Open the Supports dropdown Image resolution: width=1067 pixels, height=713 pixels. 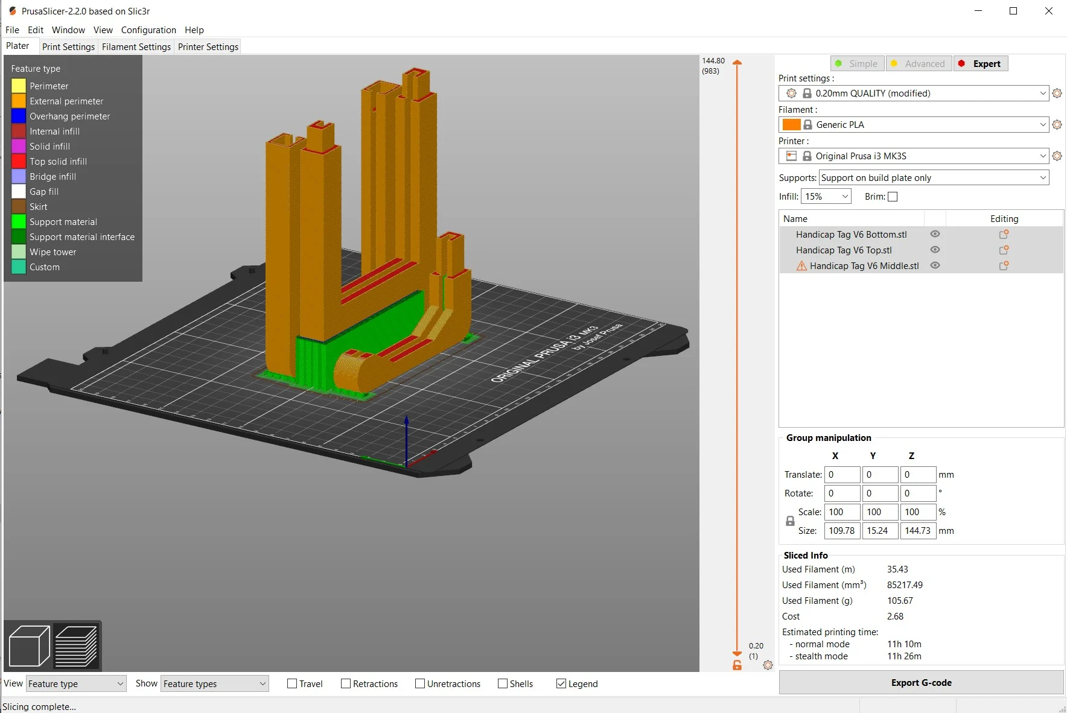tap(934, 178)
